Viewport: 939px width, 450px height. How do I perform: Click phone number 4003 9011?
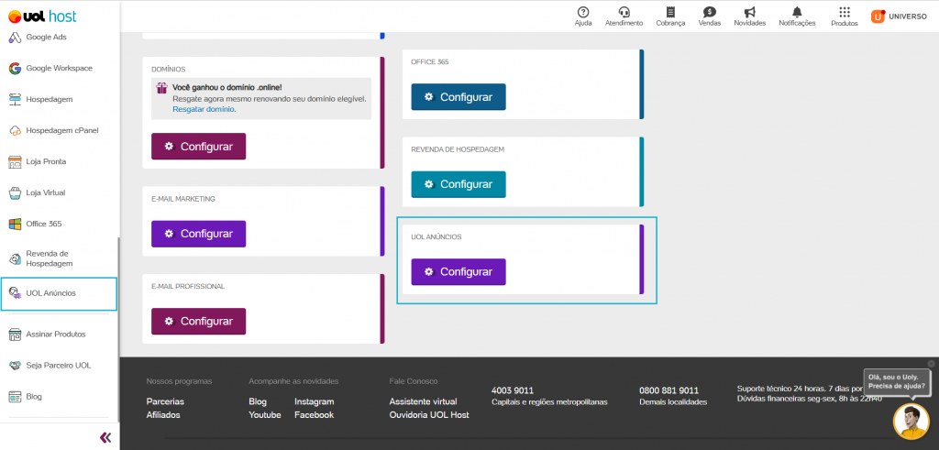coord(512,390)
